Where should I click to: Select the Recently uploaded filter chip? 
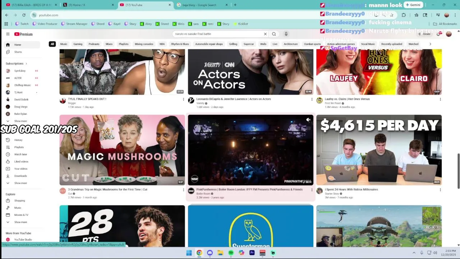tap(392, 44)
